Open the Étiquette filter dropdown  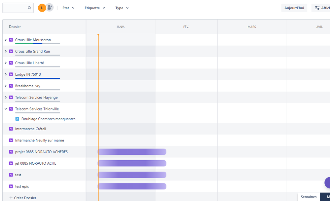(x=94, y=8)
